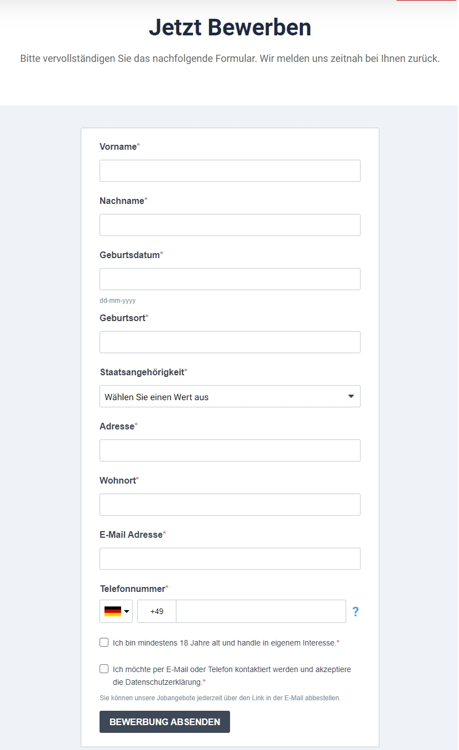The image size is (459, 750).
Task: Select the Nachname text box
Action: tap(230, 225)
